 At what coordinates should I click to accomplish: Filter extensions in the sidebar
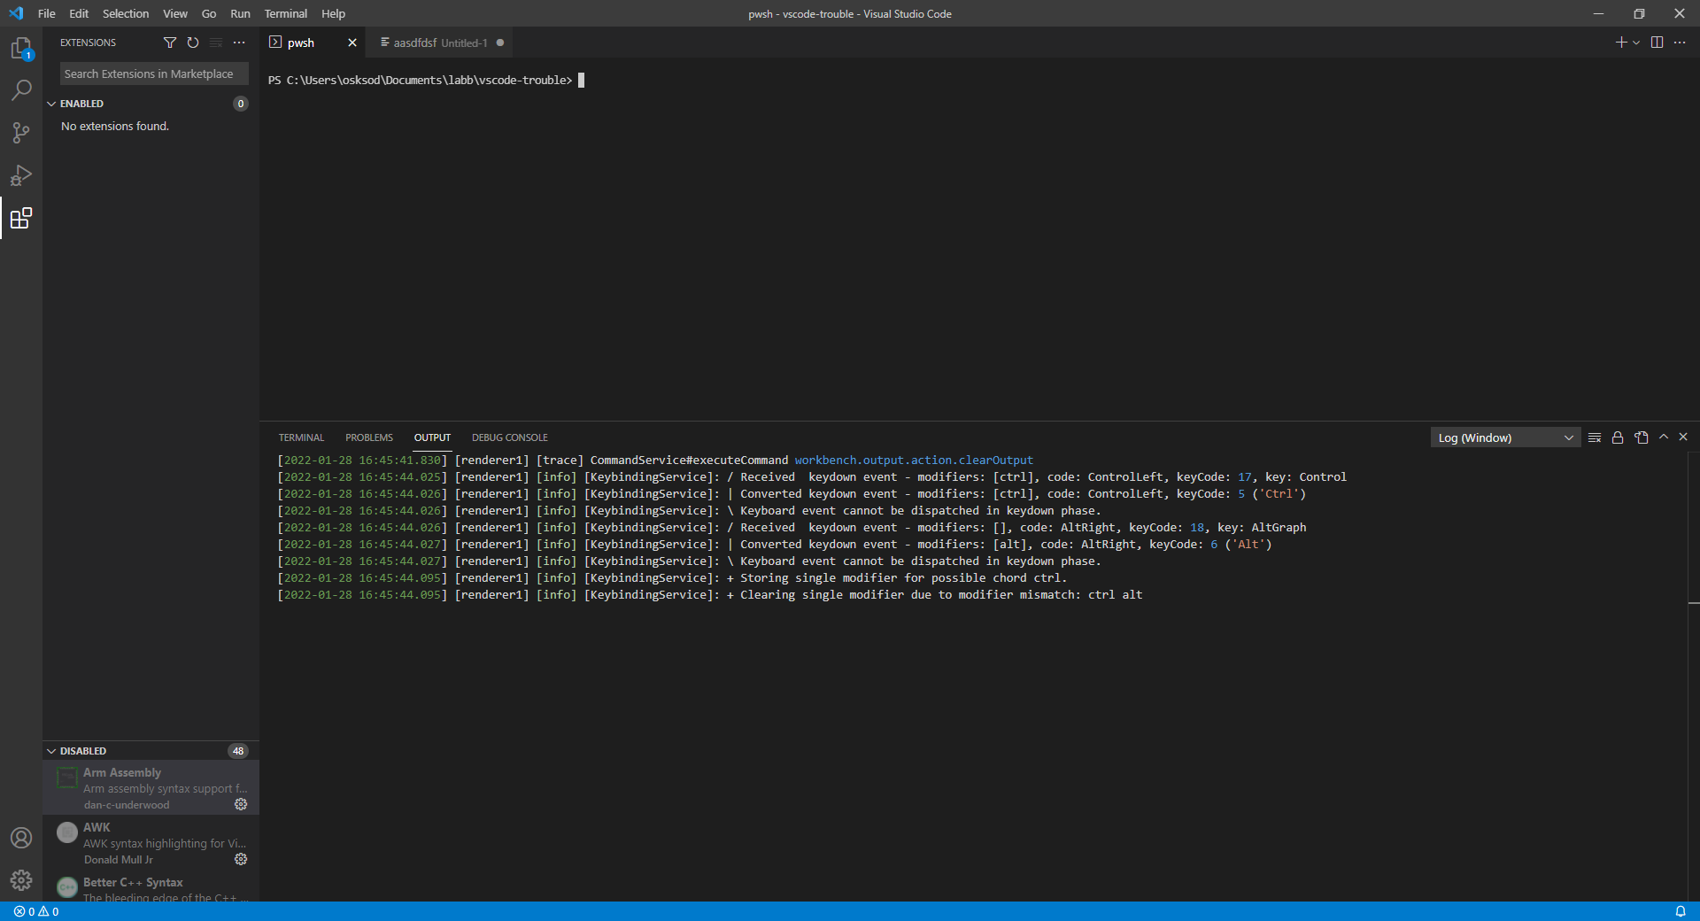click(x=169, y=43)
